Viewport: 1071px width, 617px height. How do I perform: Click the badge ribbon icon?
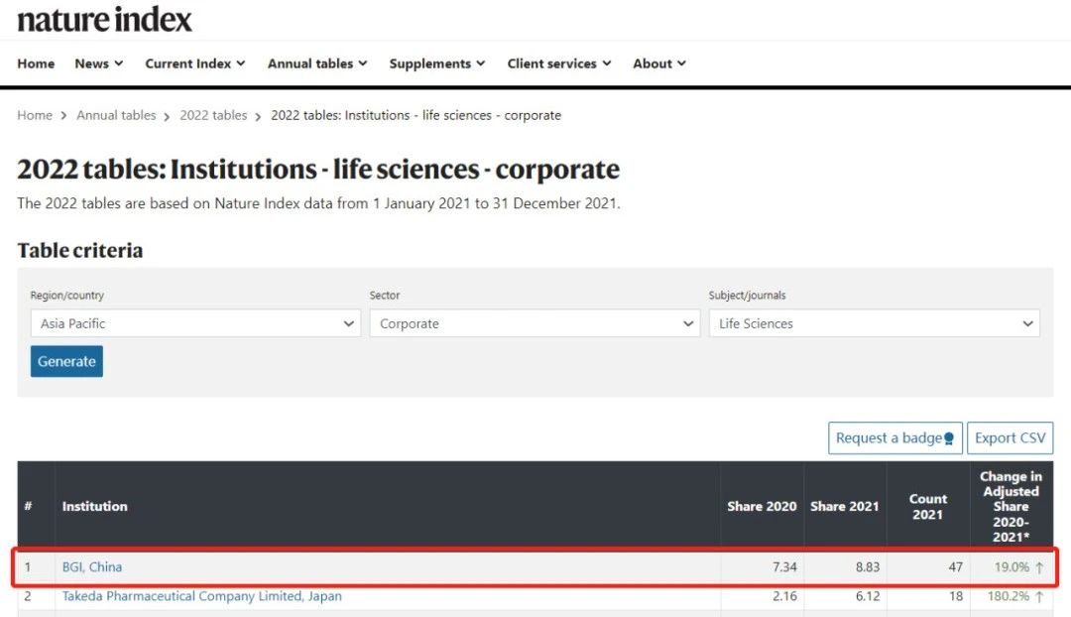[949, 439]
